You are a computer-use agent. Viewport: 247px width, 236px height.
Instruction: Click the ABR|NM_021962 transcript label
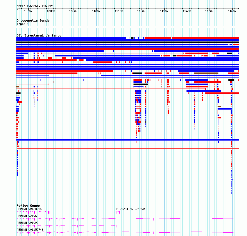[27, 216]
